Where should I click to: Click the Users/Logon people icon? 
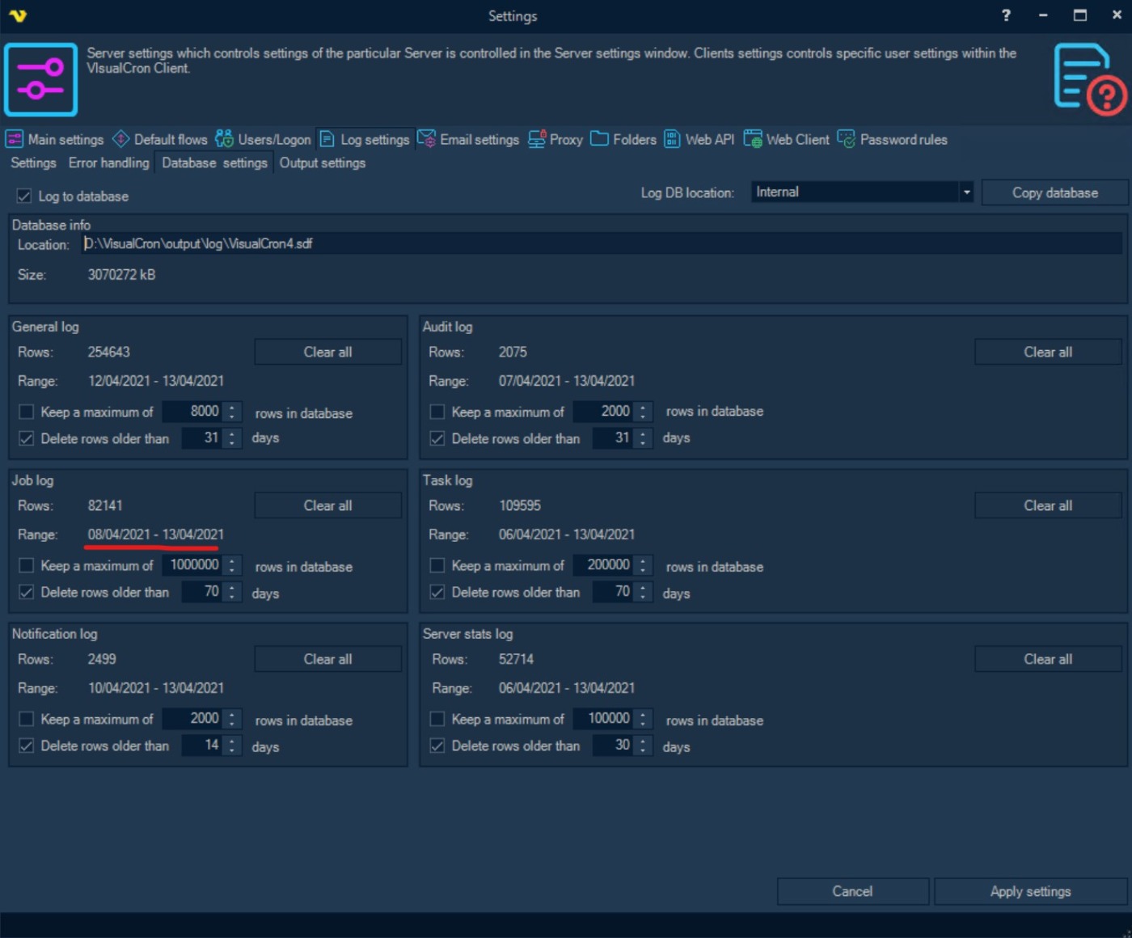click(224, 139)
